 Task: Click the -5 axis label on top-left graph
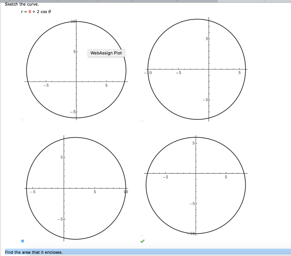(x=46, y=85)
